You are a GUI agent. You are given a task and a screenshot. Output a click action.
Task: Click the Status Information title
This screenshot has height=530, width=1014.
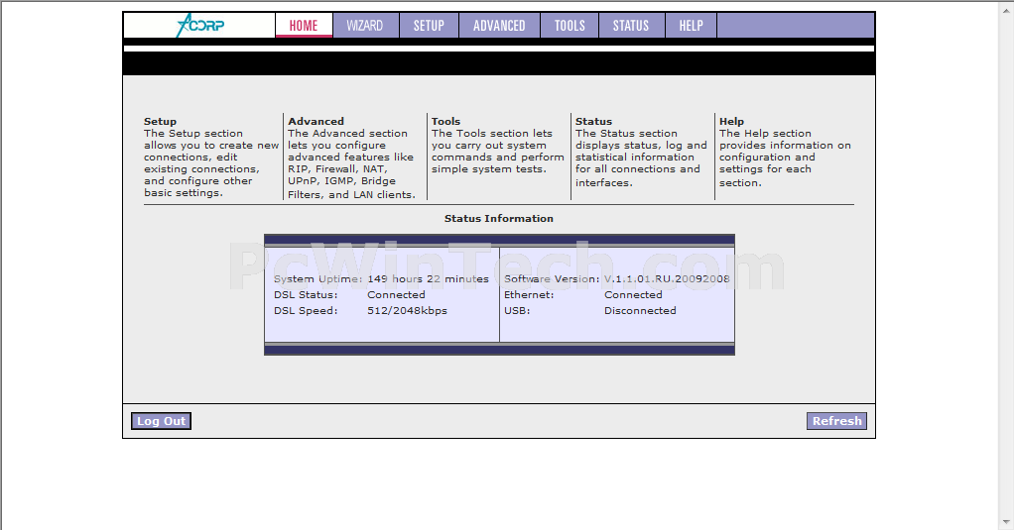coord(499,218)
